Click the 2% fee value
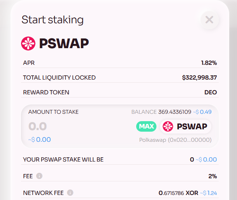The height and width of the screenshot is (200, 237). pyautogui.click(x=212, y=176)
